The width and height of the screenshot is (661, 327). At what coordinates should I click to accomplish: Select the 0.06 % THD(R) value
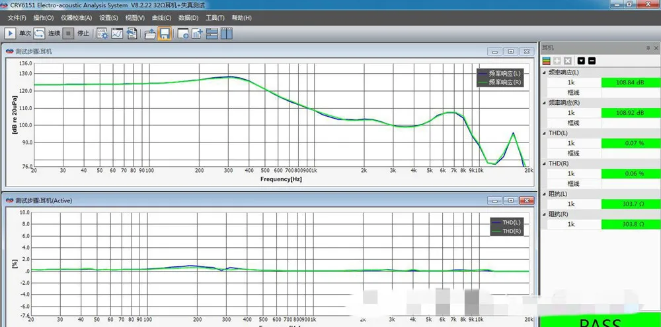(631, 173)
